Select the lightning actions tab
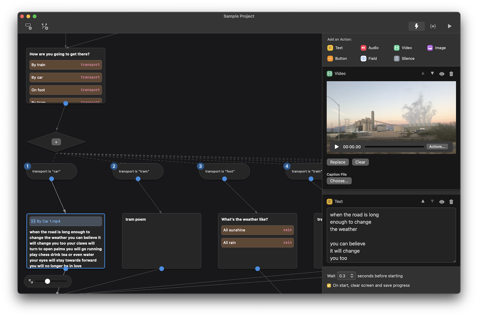Viewport: 478px width, 317px height. 416,26
